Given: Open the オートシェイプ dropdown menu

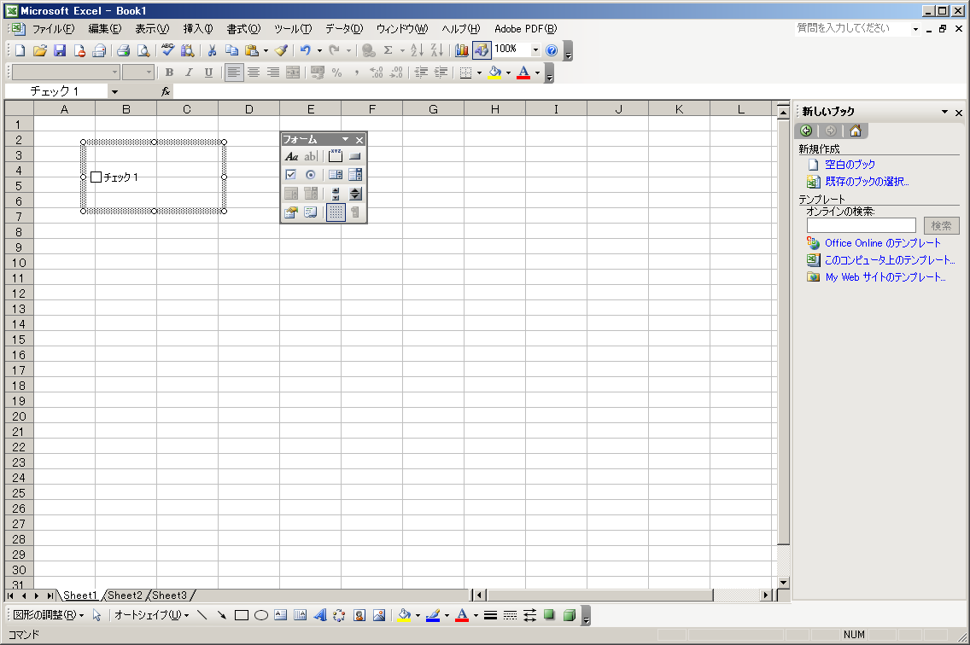Looking at the screenshot, I should 152,614.
